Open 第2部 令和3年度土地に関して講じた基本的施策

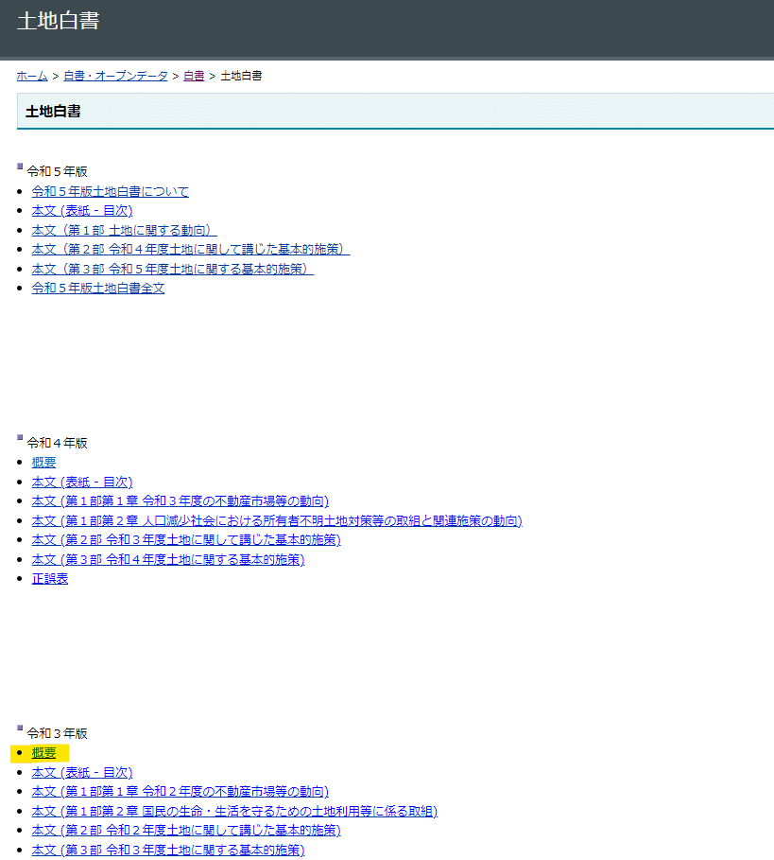(186, 540)
